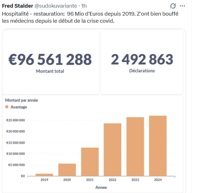Click the Annee x-axis label
201x193 pixels.
101,187
